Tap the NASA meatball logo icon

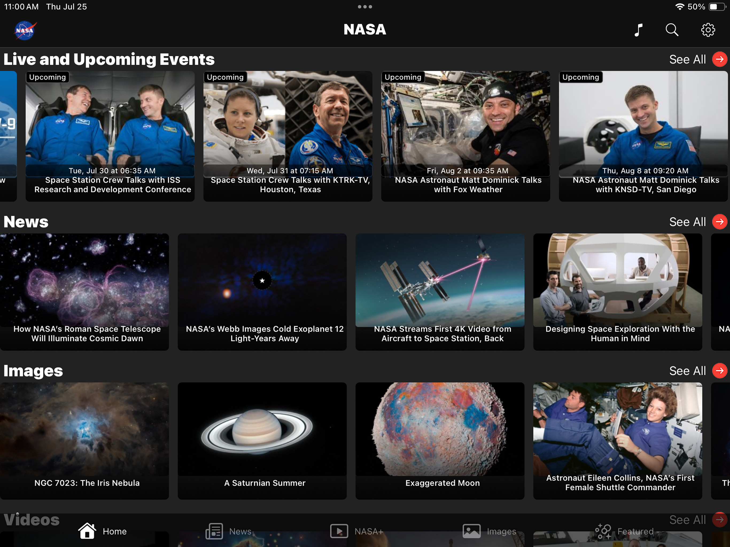(x=25, y=30)
